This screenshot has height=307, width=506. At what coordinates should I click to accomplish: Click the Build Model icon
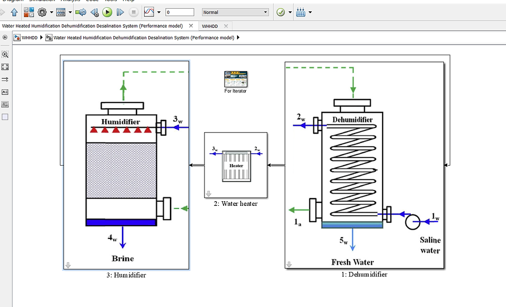point(301,12)
